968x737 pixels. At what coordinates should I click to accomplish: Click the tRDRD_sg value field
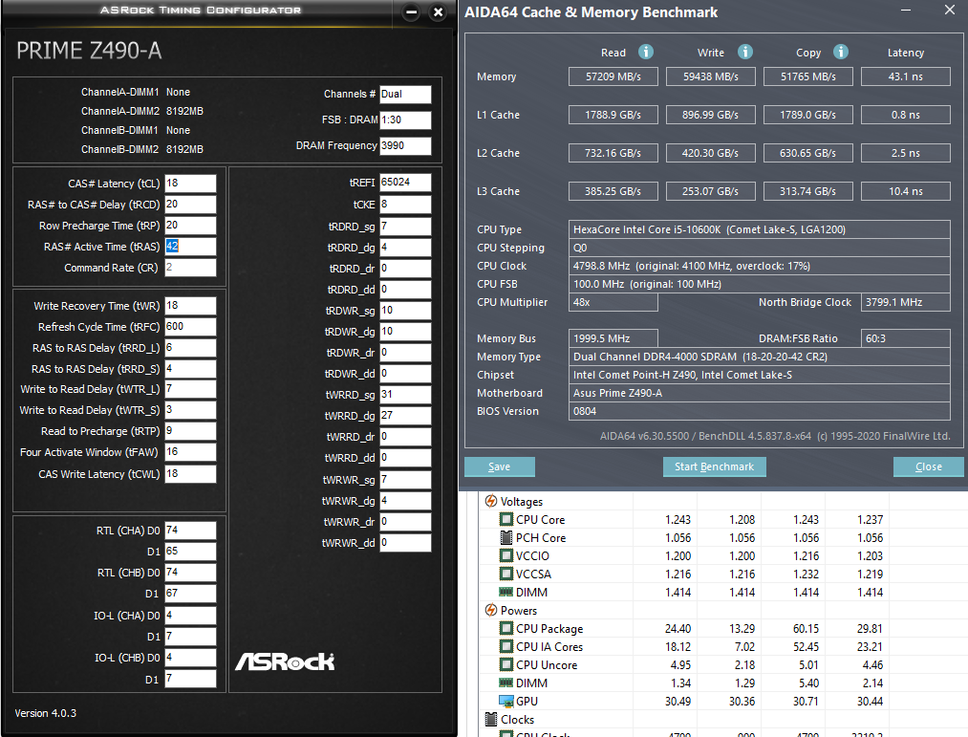[x=405, y=227]
